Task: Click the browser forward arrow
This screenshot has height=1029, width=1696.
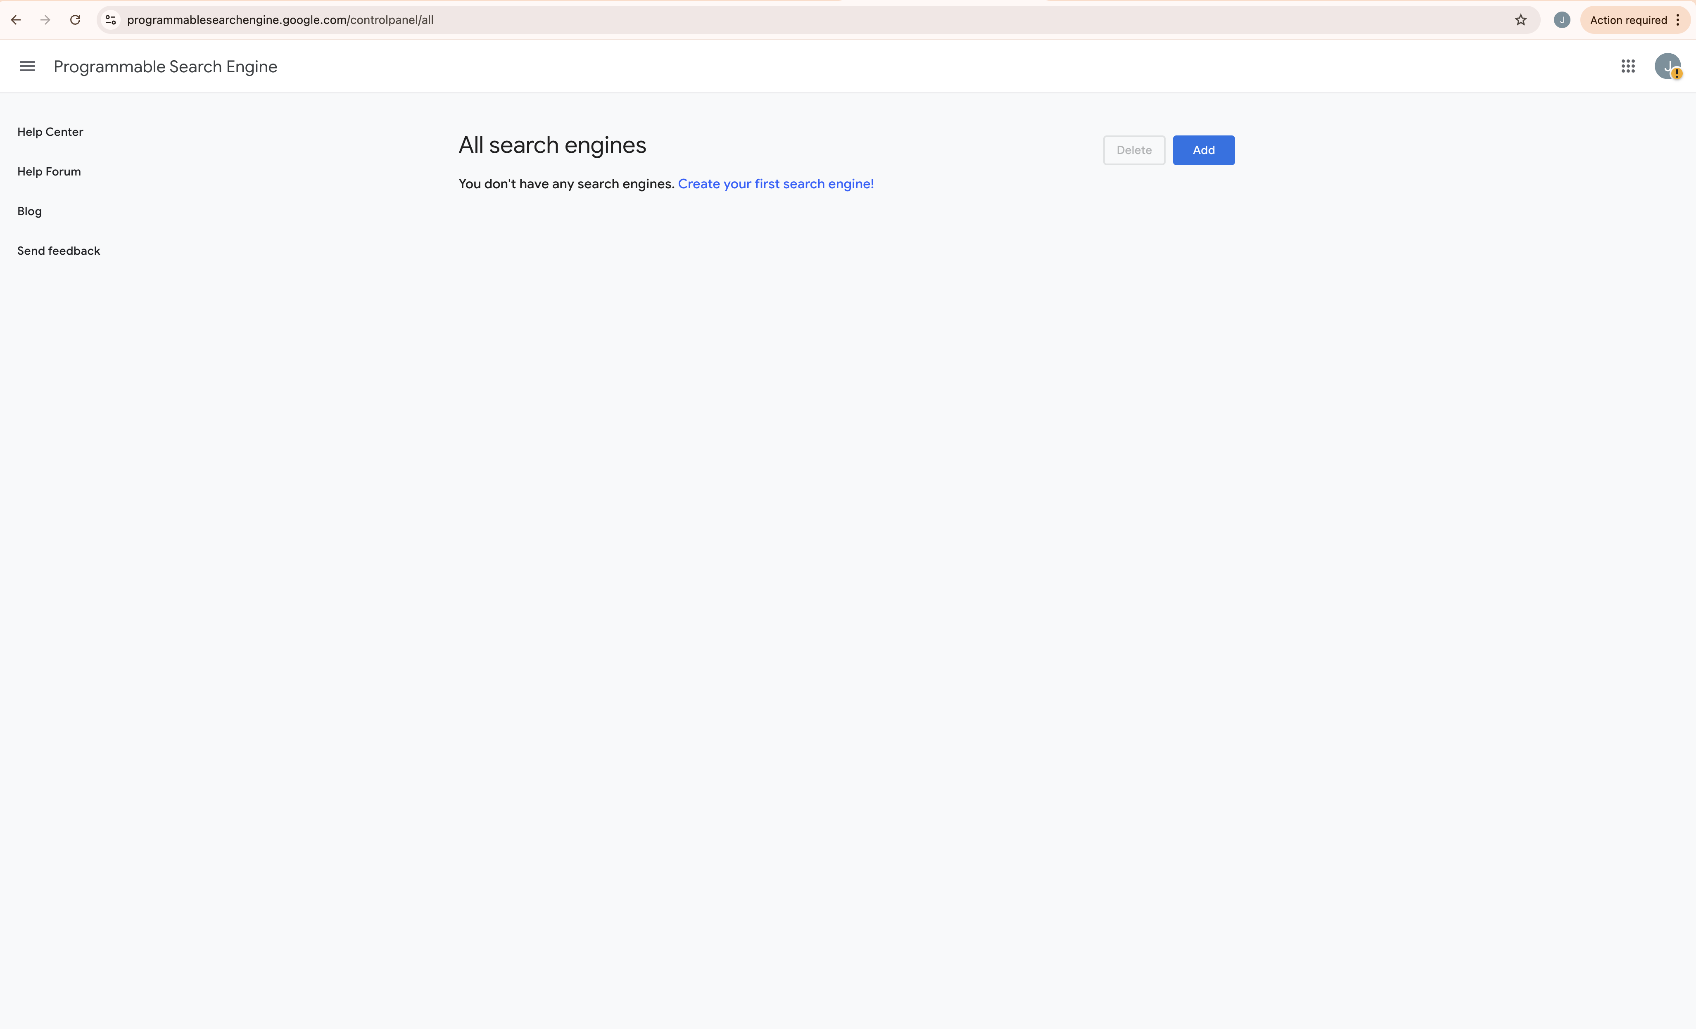Action: (x=45, y=20)
